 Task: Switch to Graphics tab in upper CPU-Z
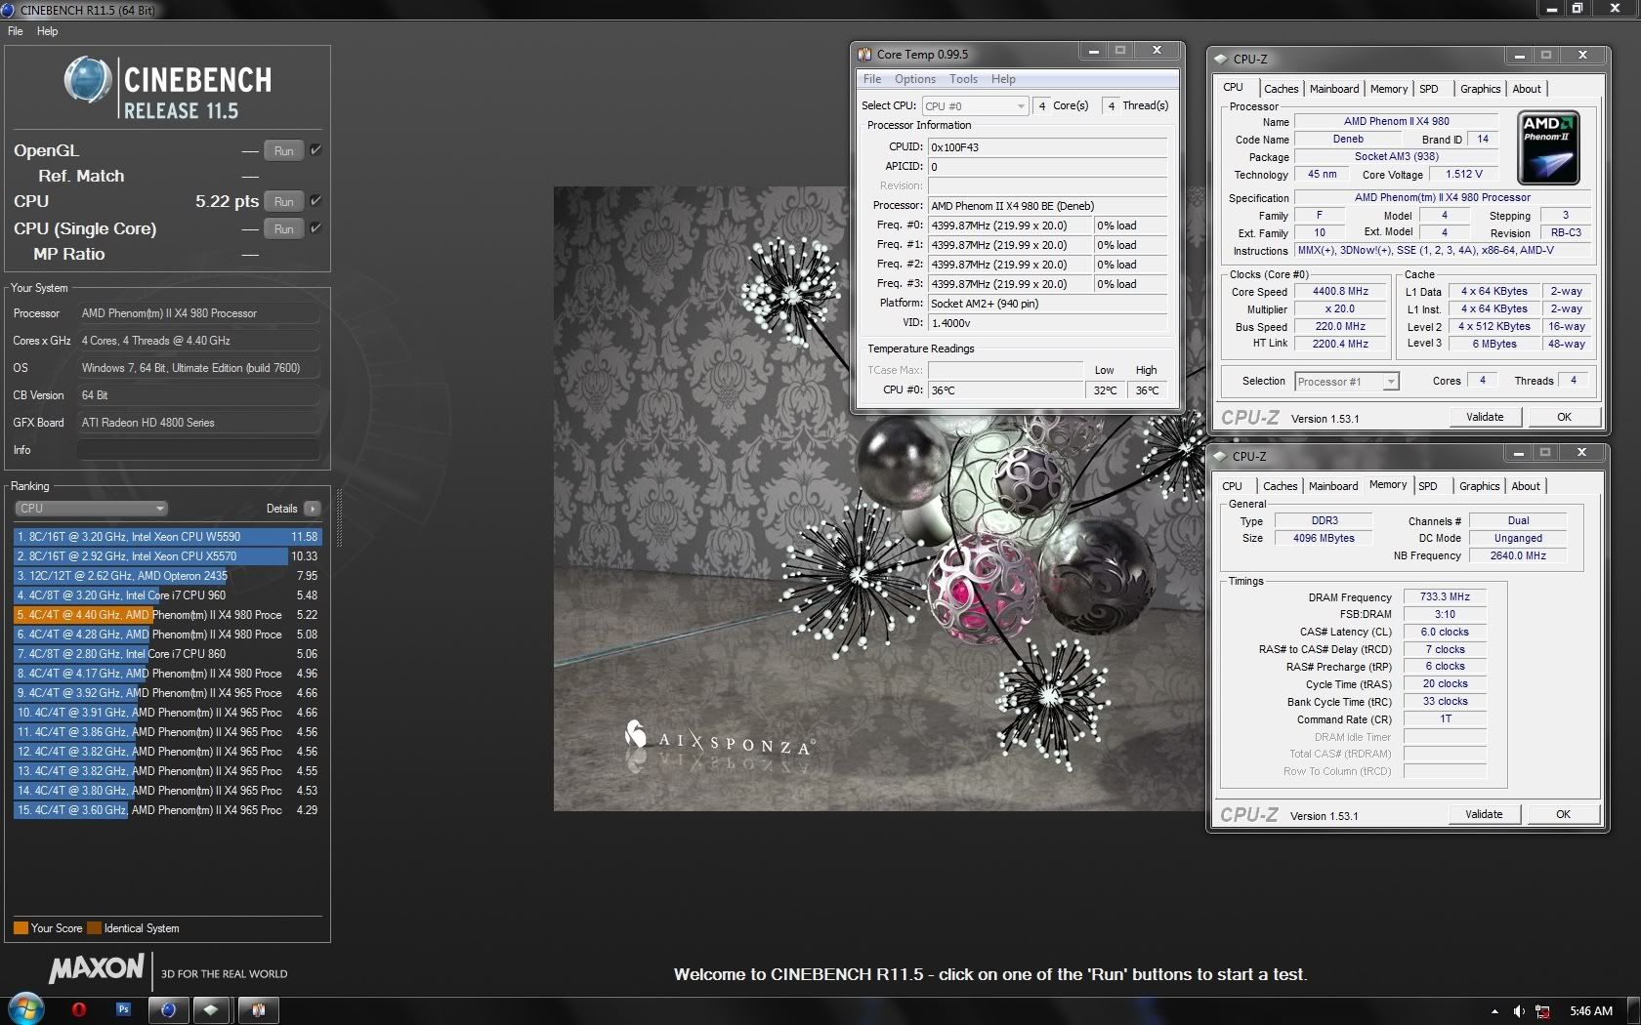1481,89
